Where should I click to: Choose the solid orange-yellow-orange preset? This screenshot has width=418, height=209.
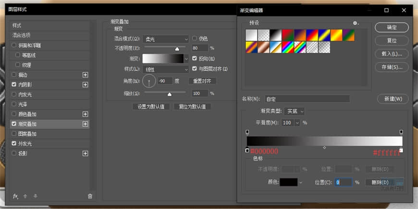tap(336, 35)
